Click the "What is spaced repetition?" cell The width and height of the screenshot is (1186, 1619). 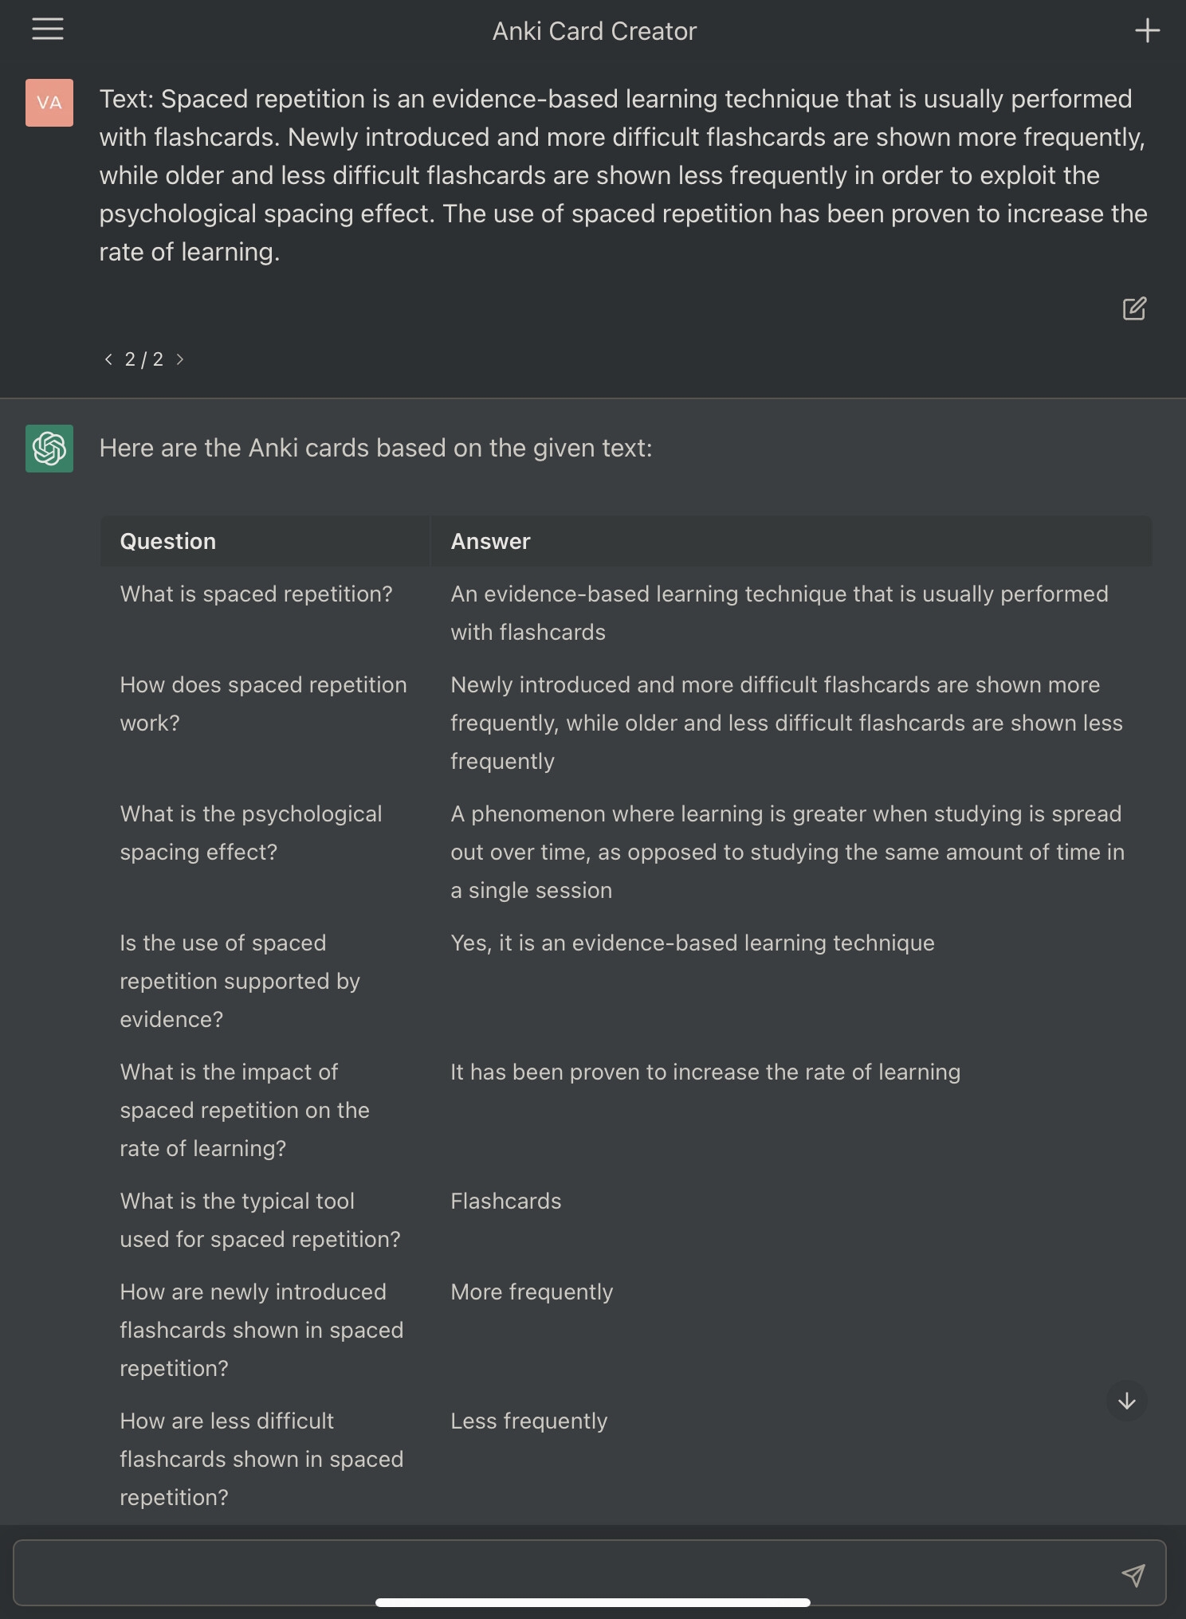point(256,594)
